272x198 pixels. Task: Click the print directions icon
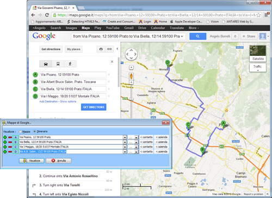pyautogui.click(x=101, y=49)
